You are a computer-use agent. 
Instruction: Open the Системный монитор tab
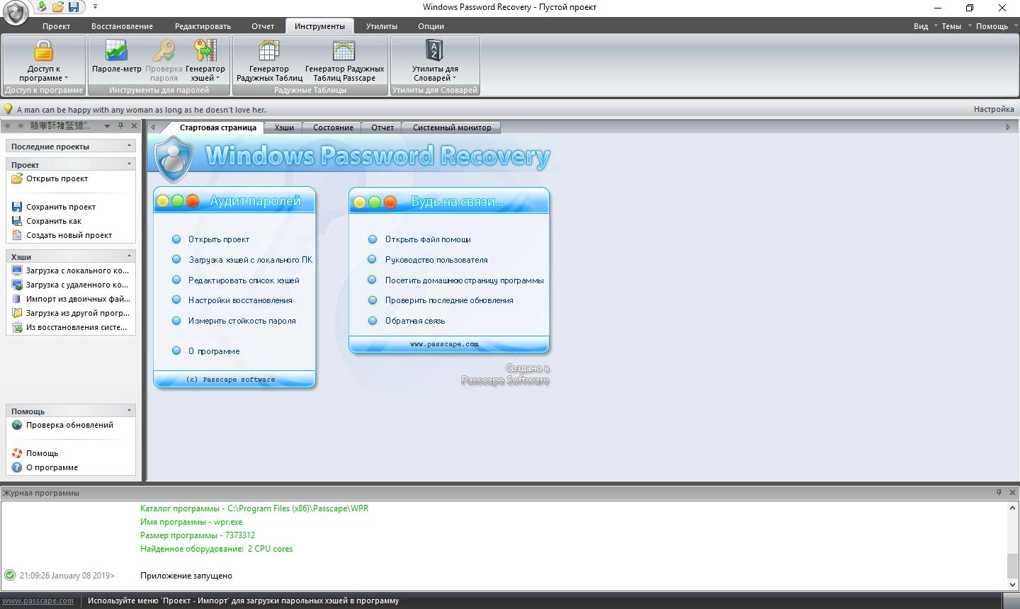click(452, 127)
